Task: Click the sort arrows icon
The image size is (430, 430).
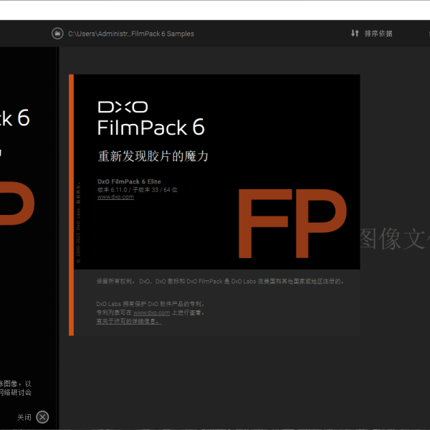Action: coord(355,33)
